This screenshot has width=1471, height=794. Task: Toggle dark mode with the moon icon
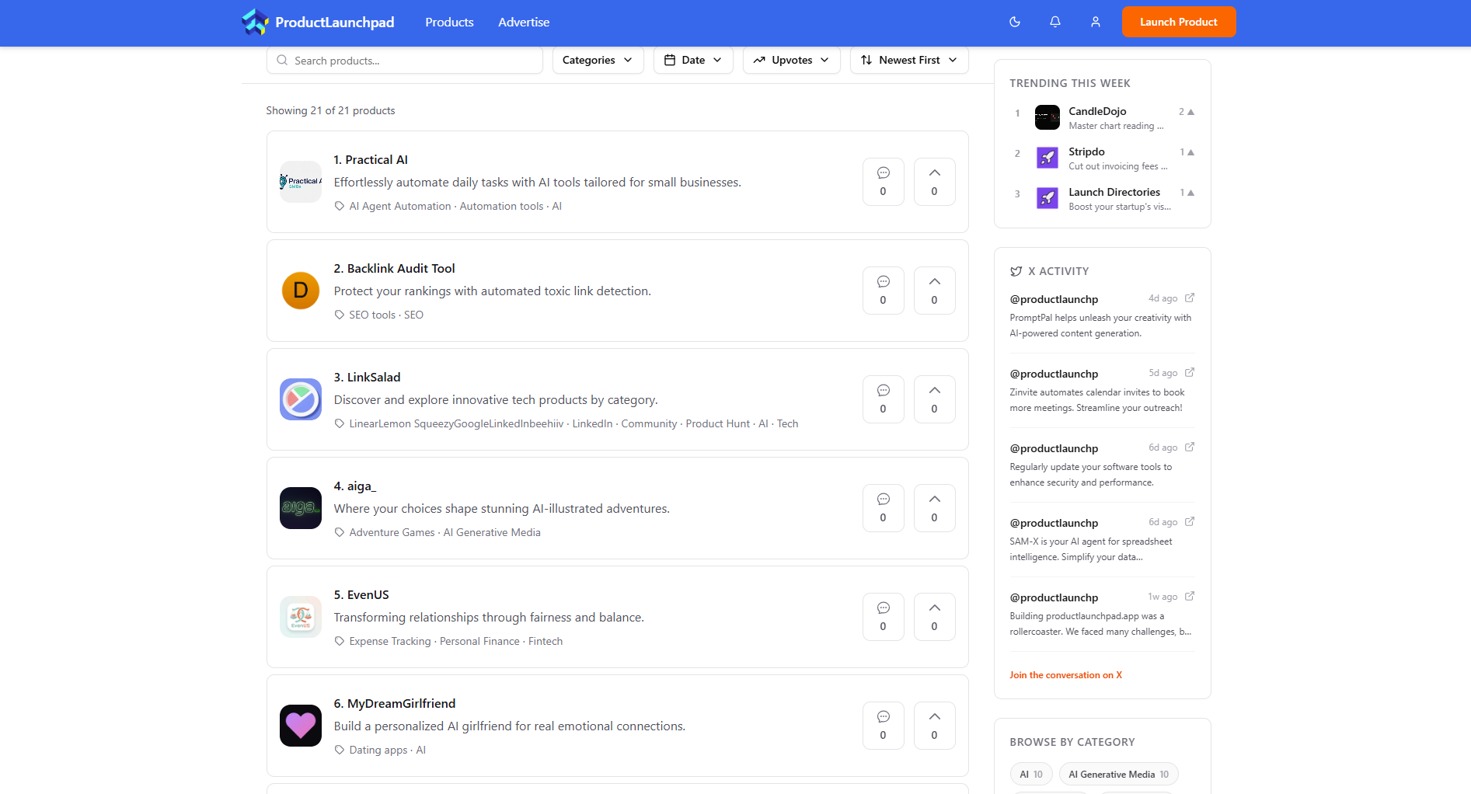coord(1014,22)
